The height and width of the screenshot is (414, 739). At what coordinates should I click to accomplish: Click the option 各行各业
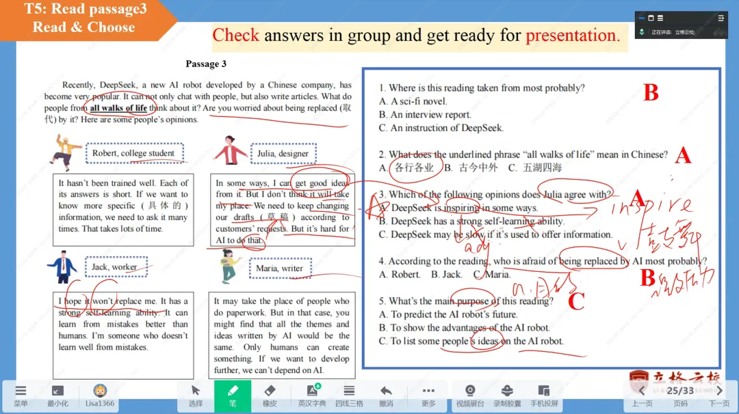coord(414,167)
